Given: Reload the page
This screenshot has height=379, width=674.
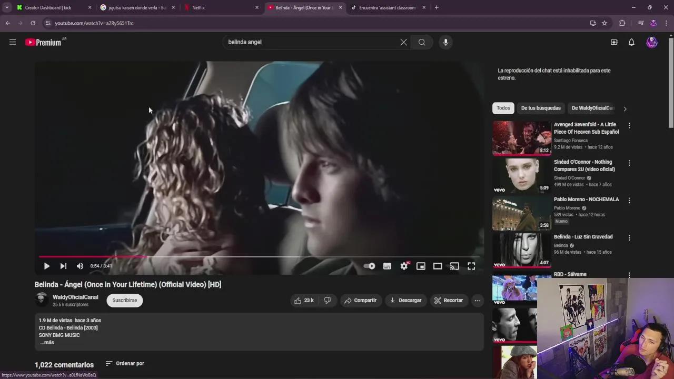Looking at the screenshot, I should pos(33,23).
